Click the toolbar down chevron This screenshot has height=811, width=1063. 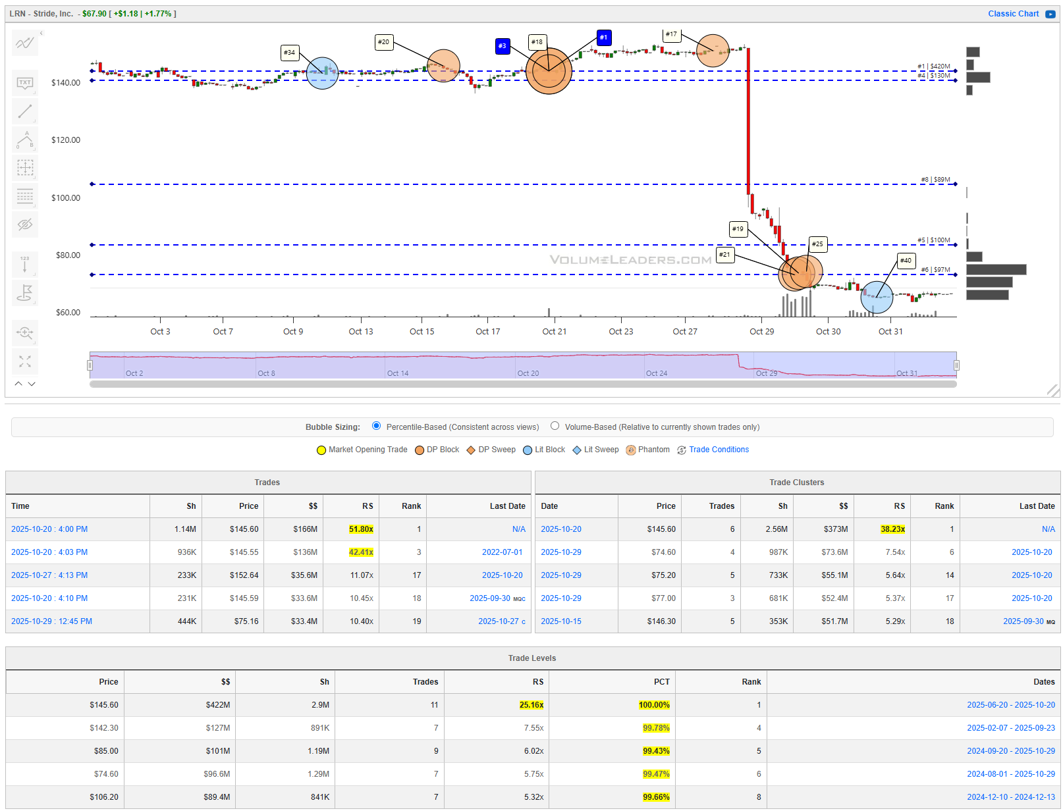coord(32,383)
